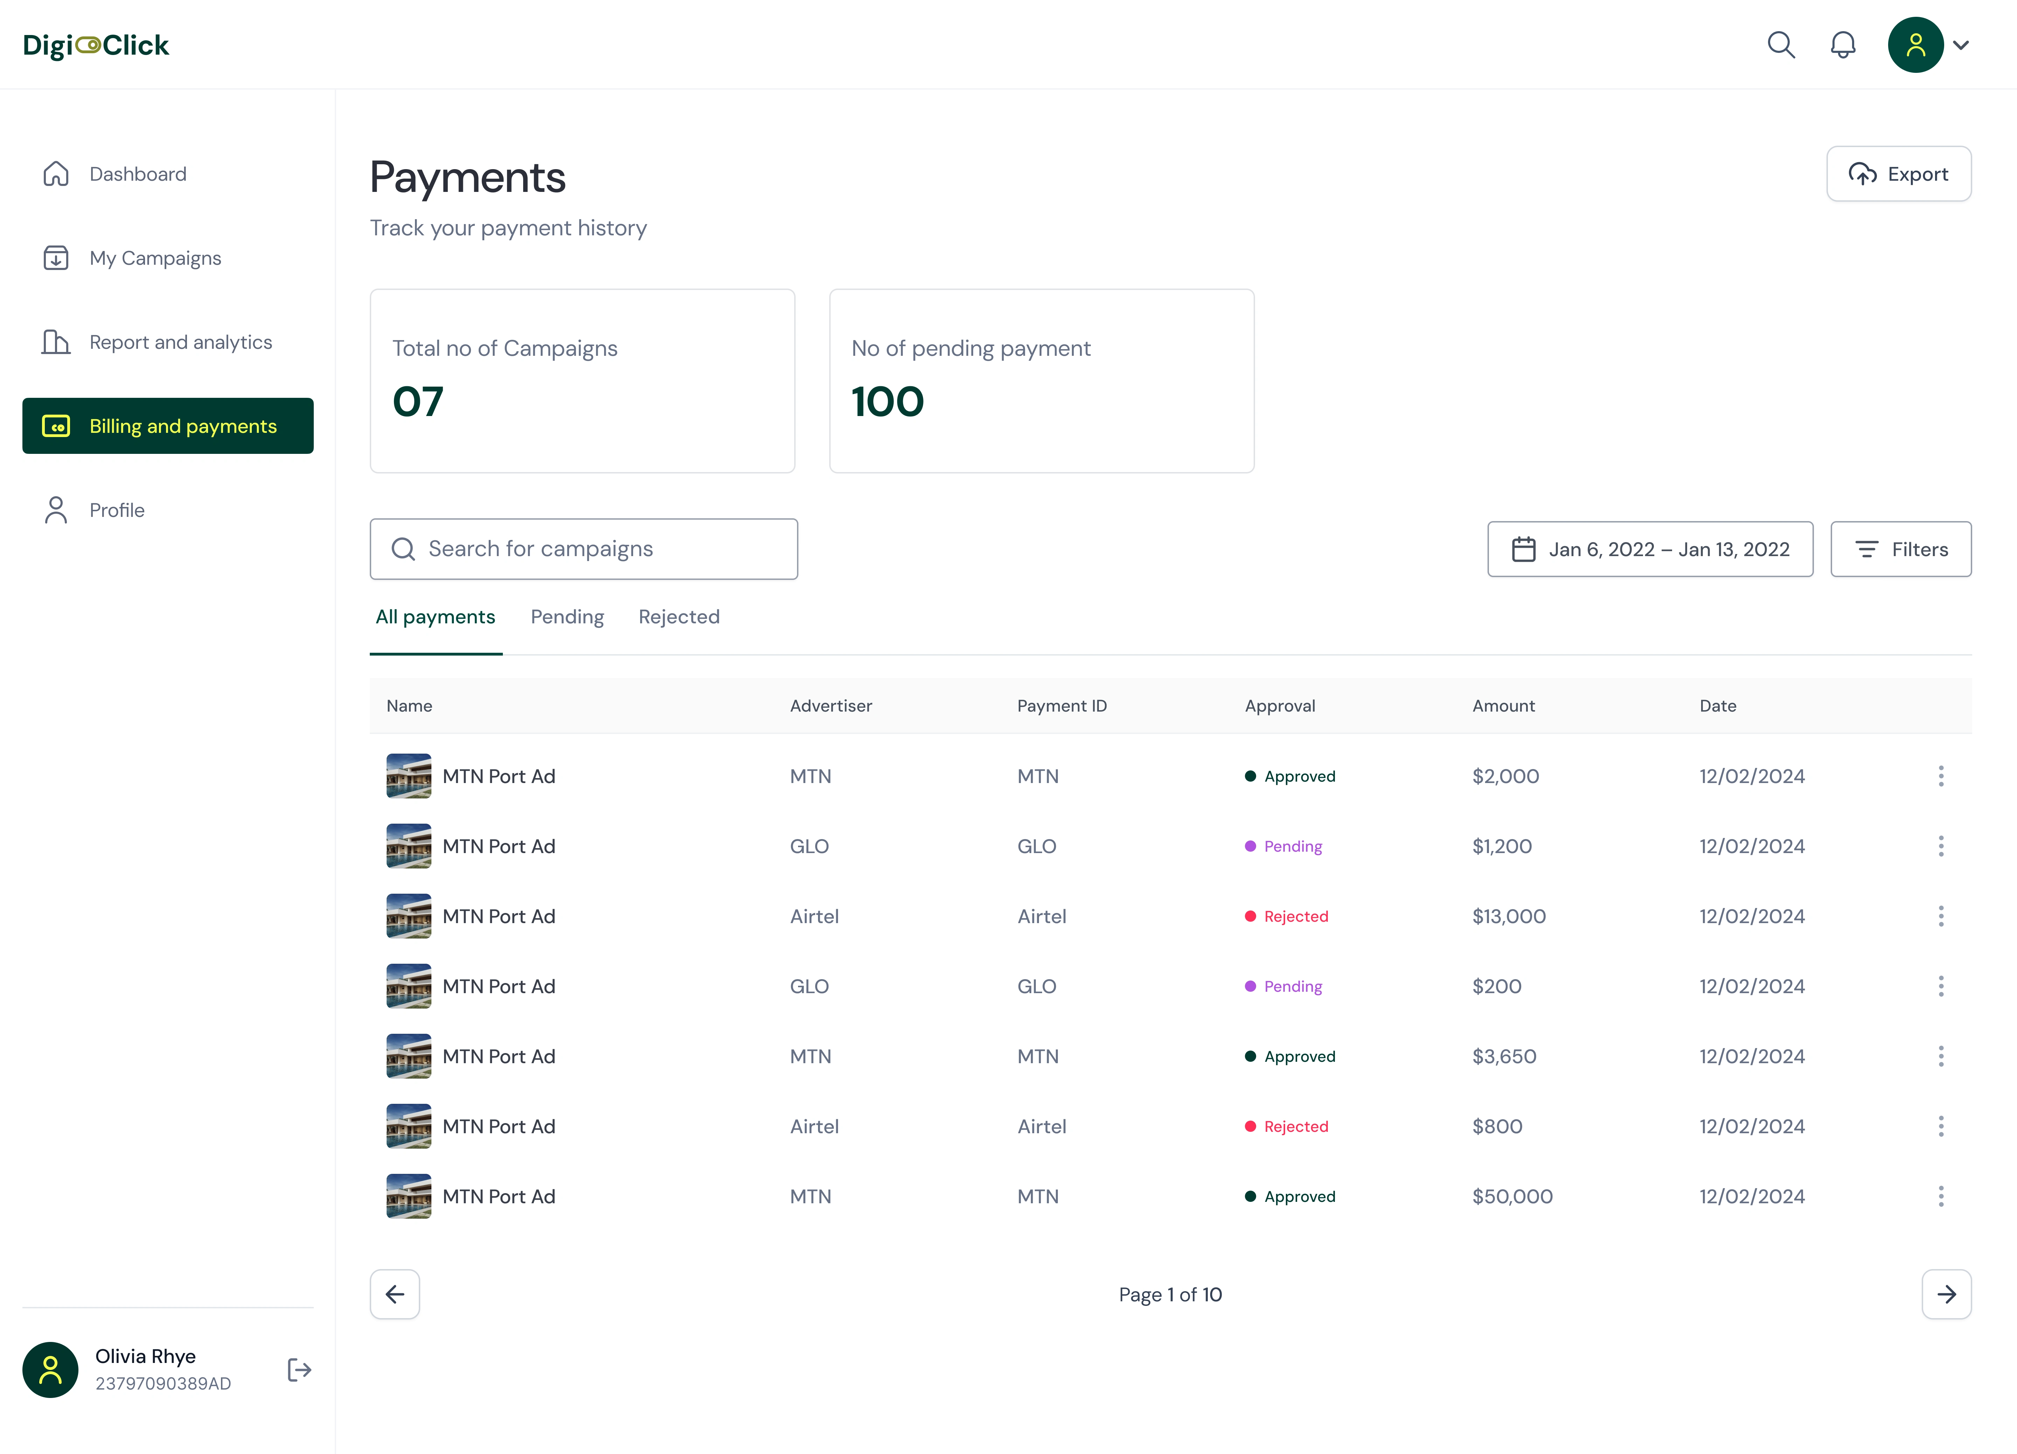Click Olivia Rhye's avatar in the sidebar footer
This screenshot has height=1454, width=2017.
tap(51, 1370)
